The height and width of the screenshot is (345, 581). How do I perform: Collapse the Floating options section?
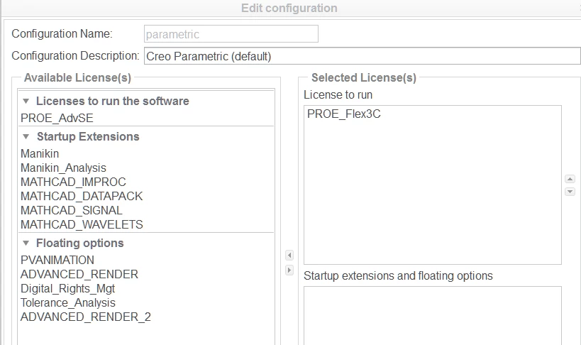coord(26,243)
